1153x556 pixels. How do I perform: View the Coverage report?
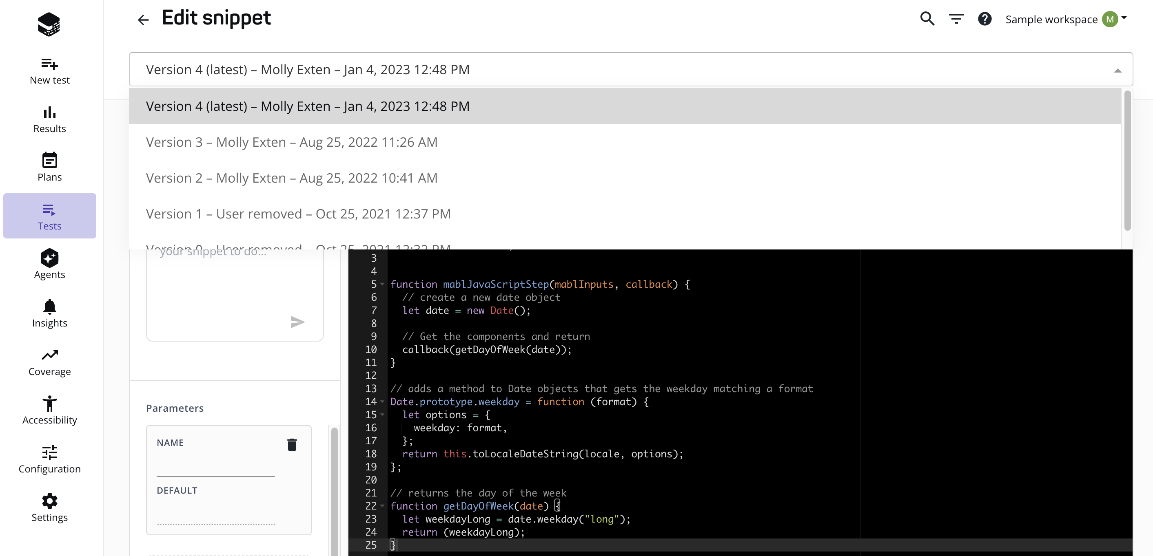click(49, 362)
